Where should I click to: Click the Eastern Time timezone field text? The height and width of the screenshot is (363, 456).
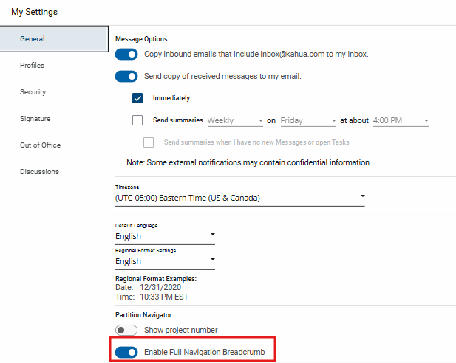coord(188,198)
